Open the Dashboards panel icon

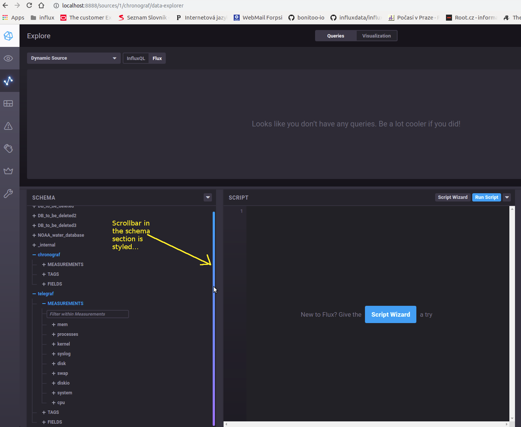[x=9, y=103]
